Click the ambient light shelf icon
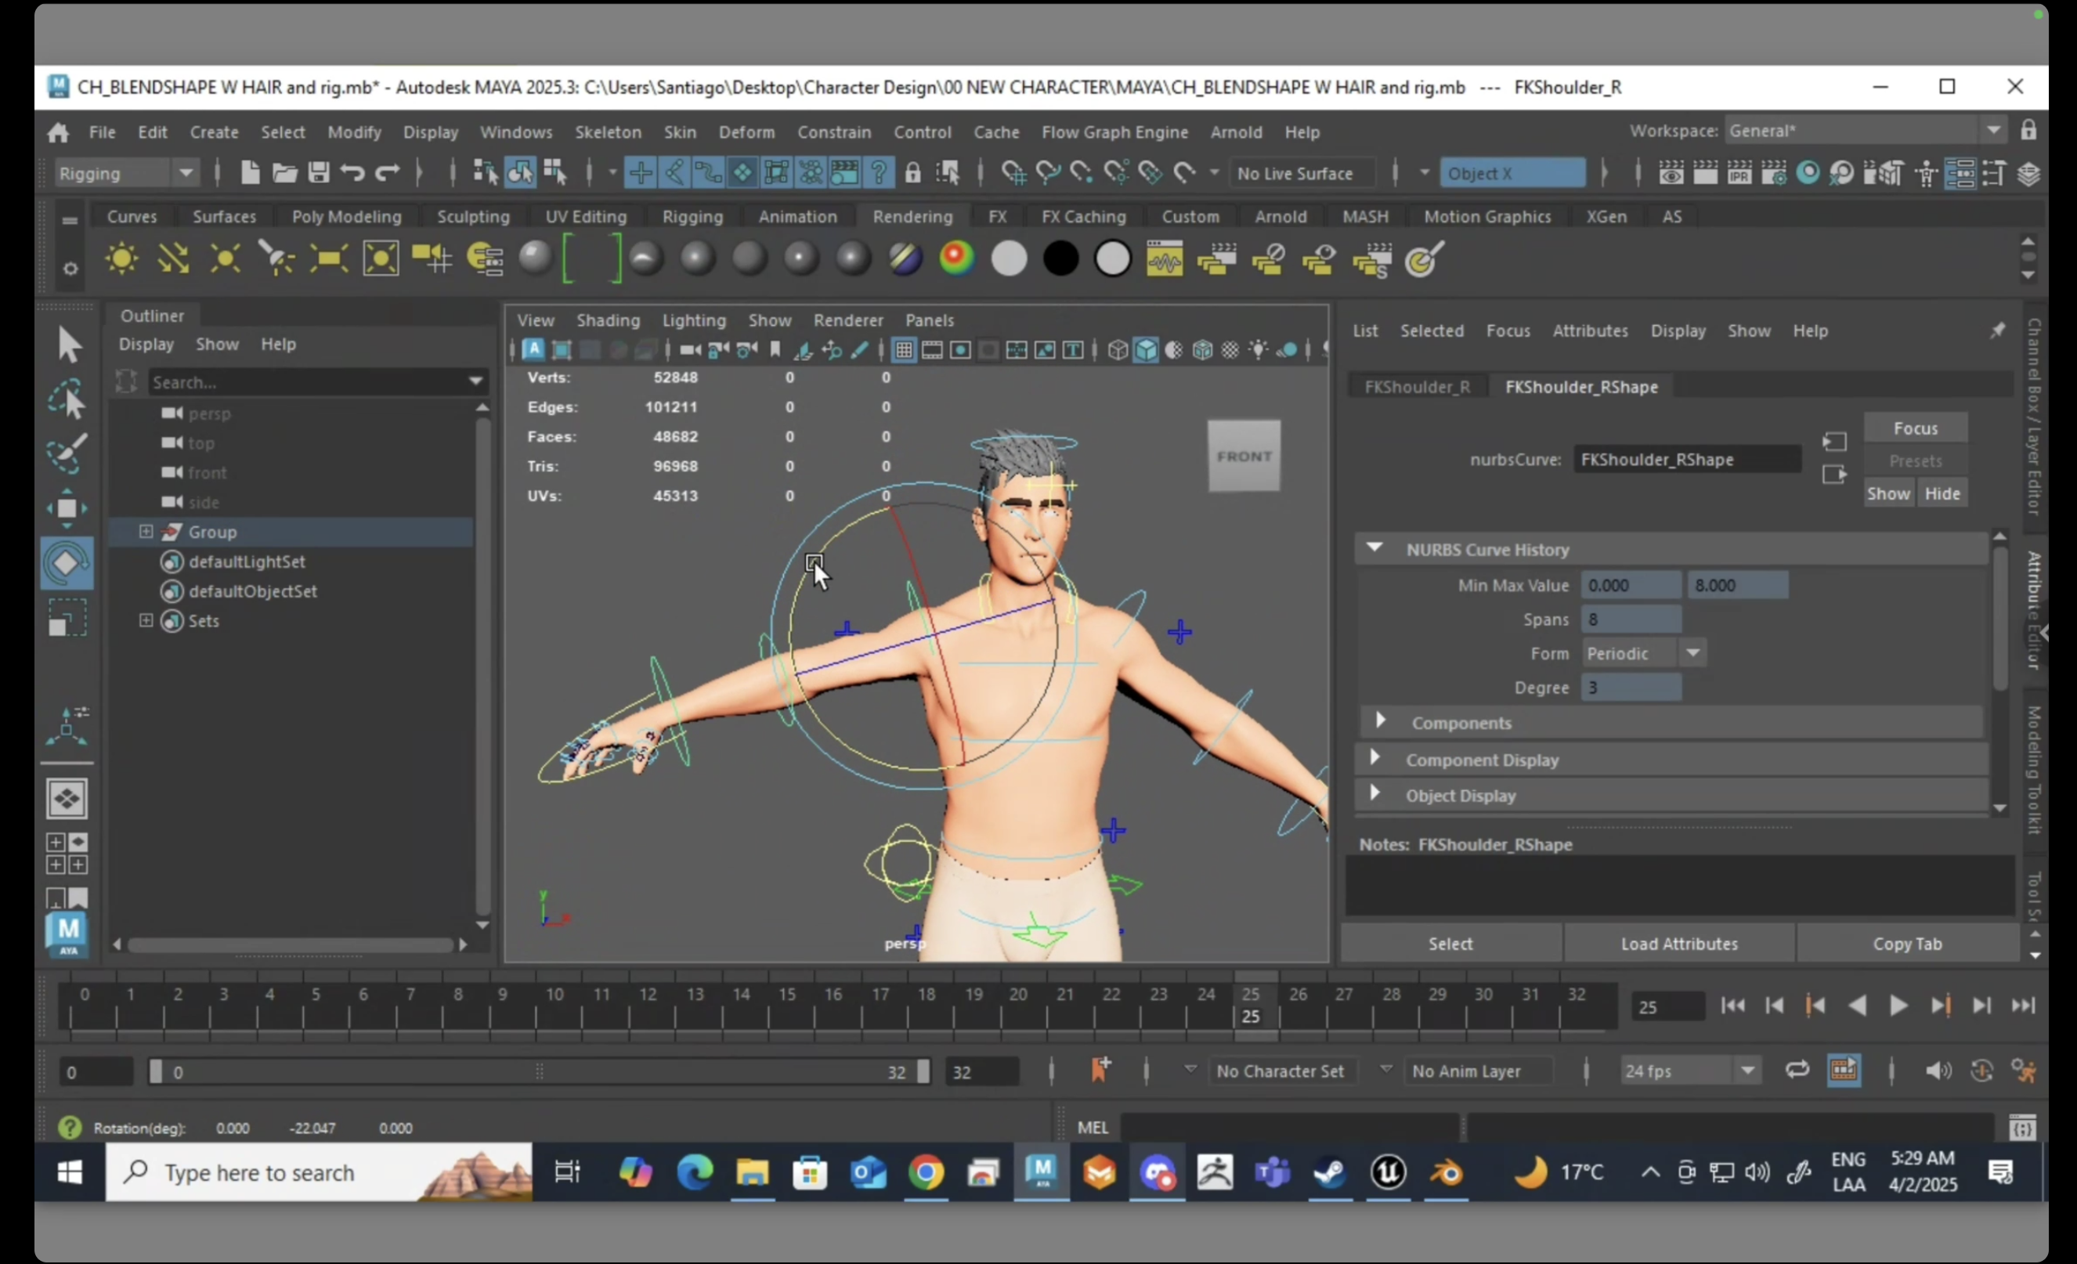 [x=121, y=258]
